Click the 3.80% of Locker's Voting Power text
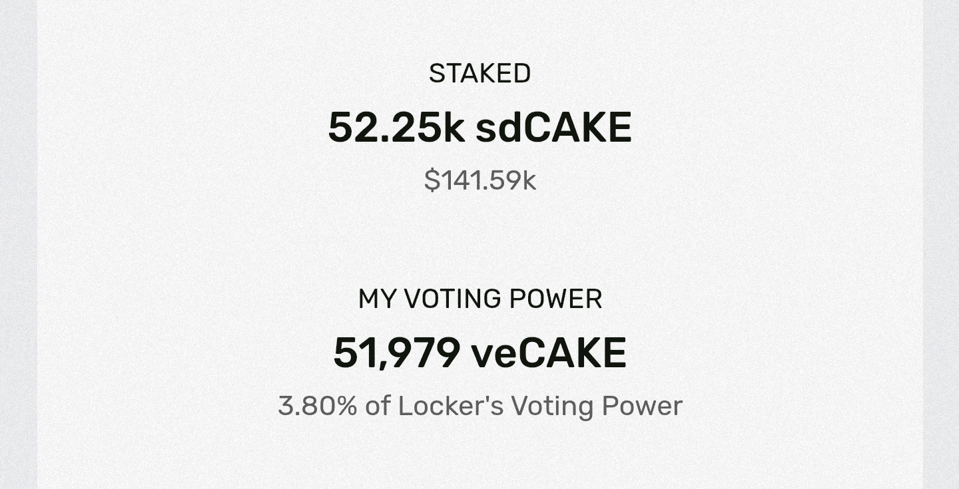 [x=479, y=406]
